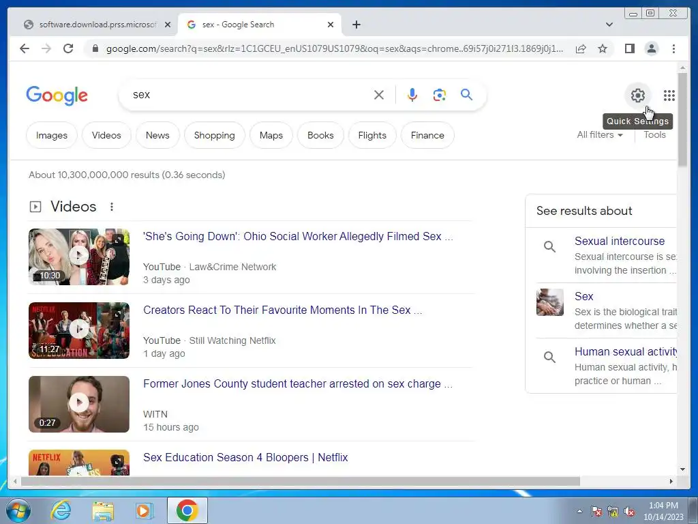Filter results by Finance

tap(427, 135)
